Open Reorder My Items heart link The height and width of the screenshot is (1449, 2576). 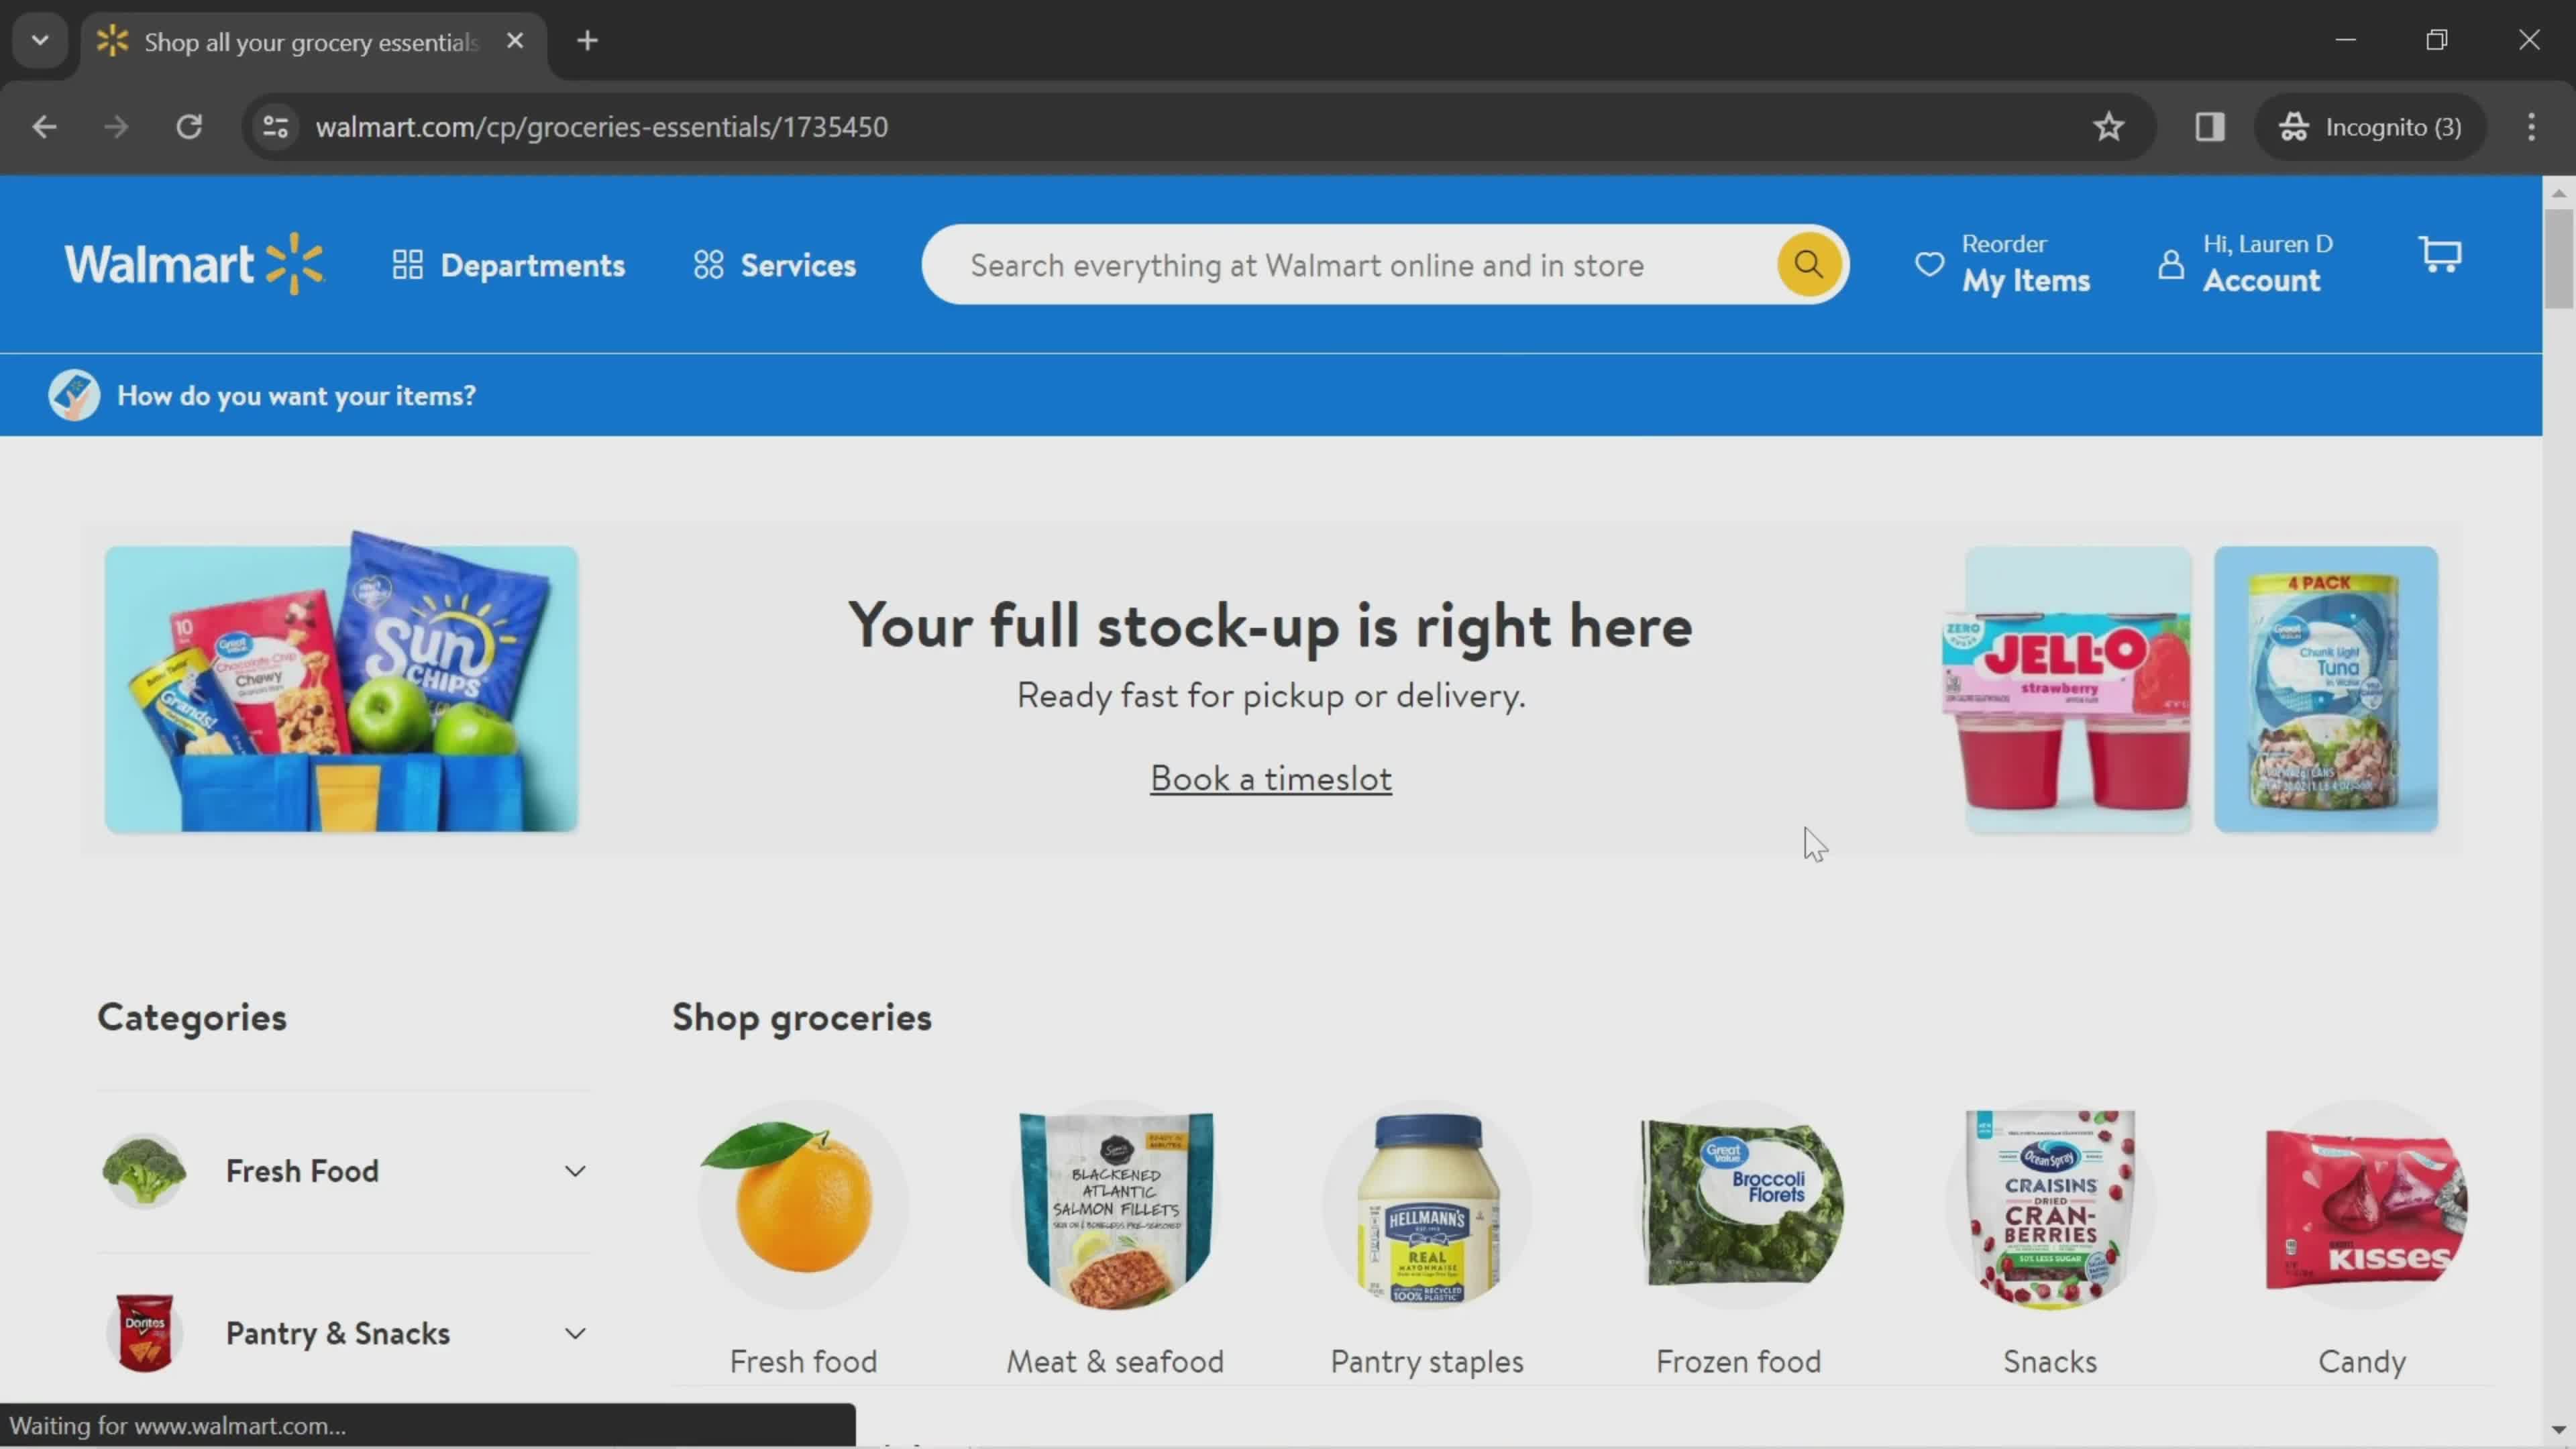tap(2002, 264)
